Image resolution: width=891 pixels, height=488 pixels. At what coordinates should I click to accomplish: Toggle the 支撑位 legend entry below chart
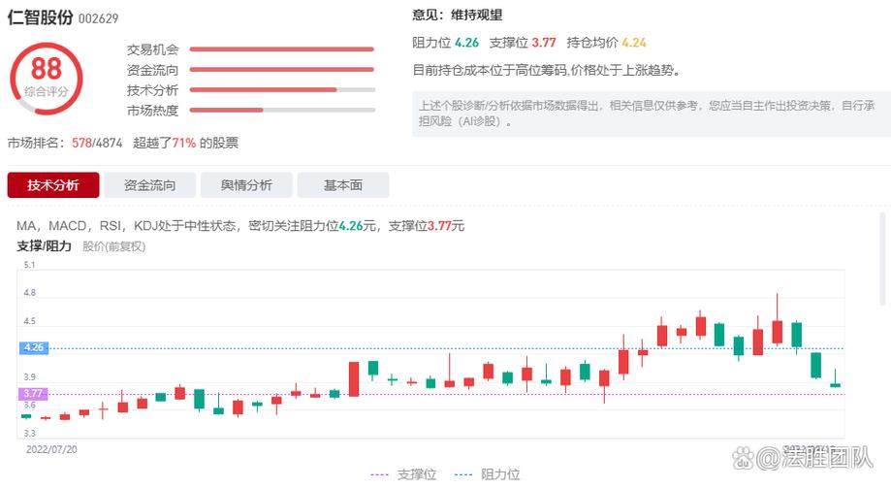tap(404, 474)
